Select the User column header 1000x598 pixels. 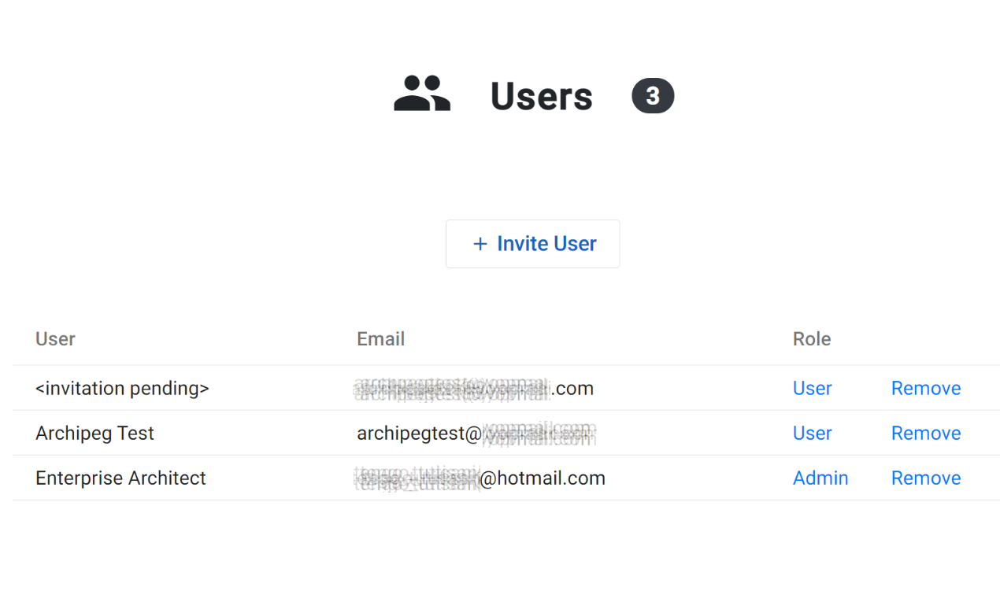point(55,339)
